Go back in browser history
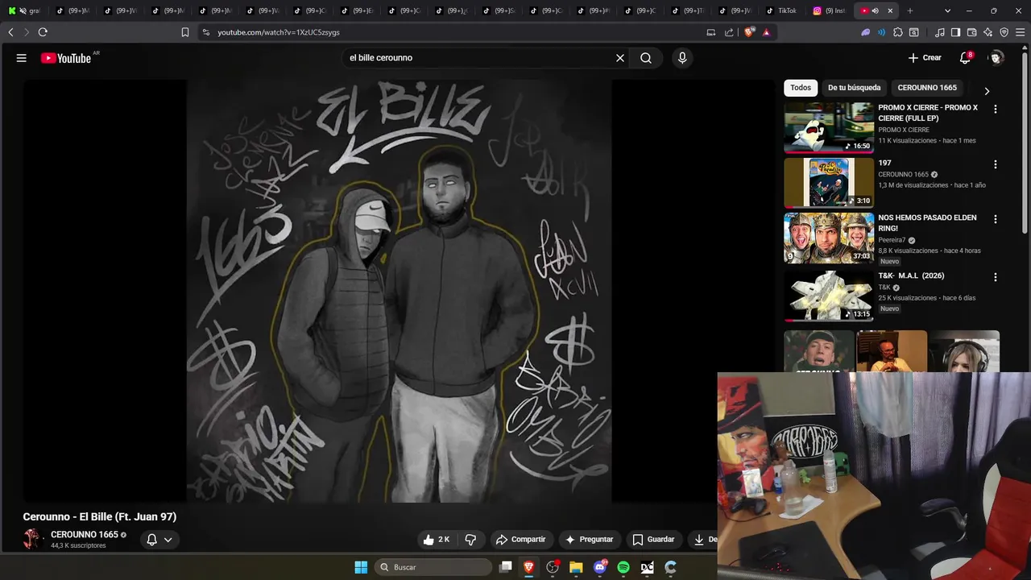1031x580 pixels. 10,32
